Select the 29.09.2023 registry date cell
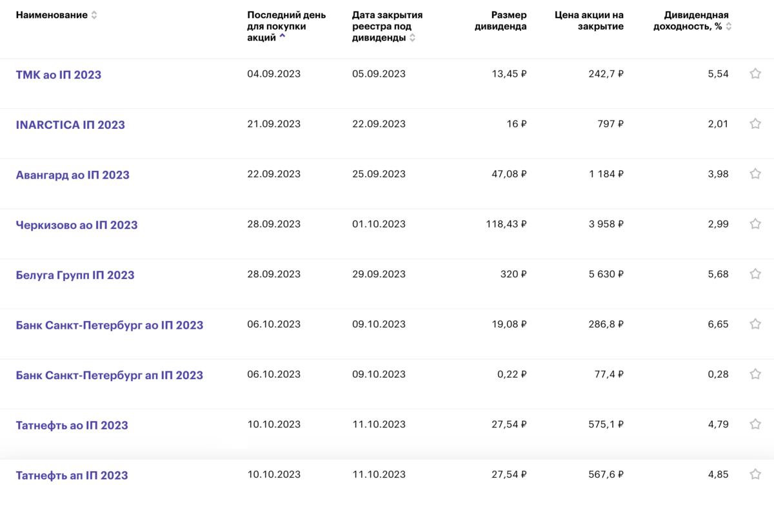The width and height of the screenshot is (774, 508). point(379,274)
